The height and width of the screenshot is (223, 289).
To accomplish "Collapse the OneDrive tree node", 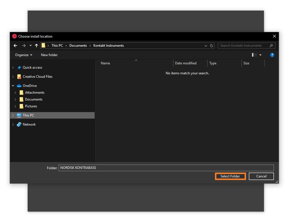I will coord(13,86).
